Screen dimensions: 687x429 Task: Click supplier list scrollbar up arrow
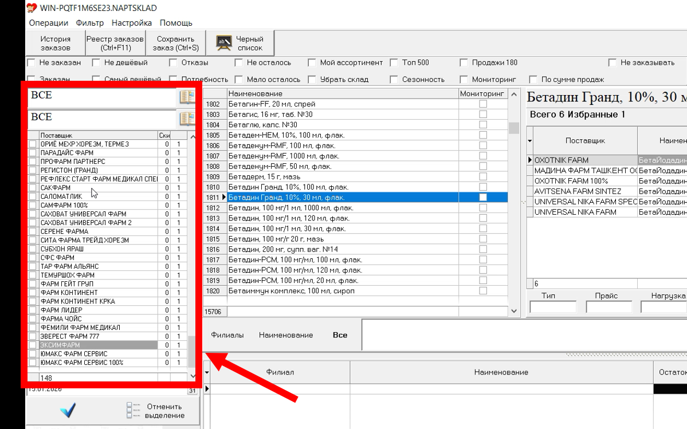pos(193,136)
